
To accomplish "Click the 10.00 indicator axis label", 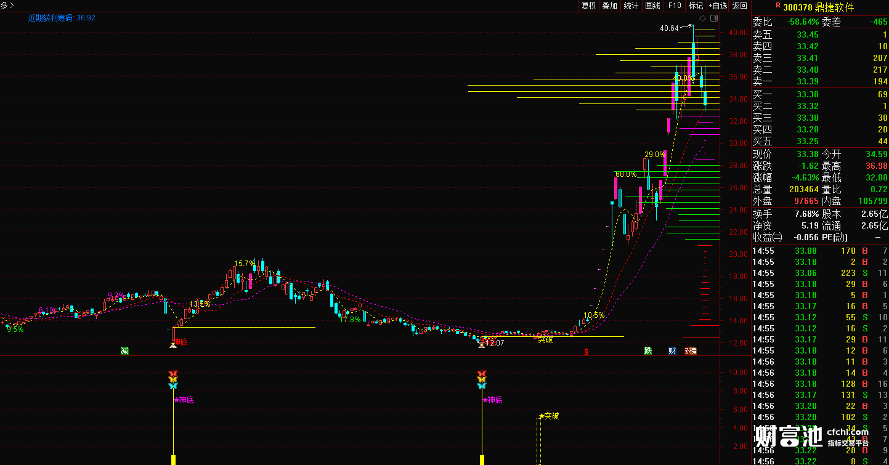I will pos(739,373).
